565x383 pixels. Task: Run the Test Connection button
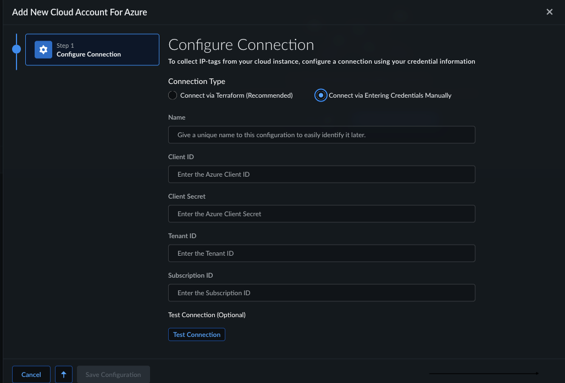pos(197,335)
